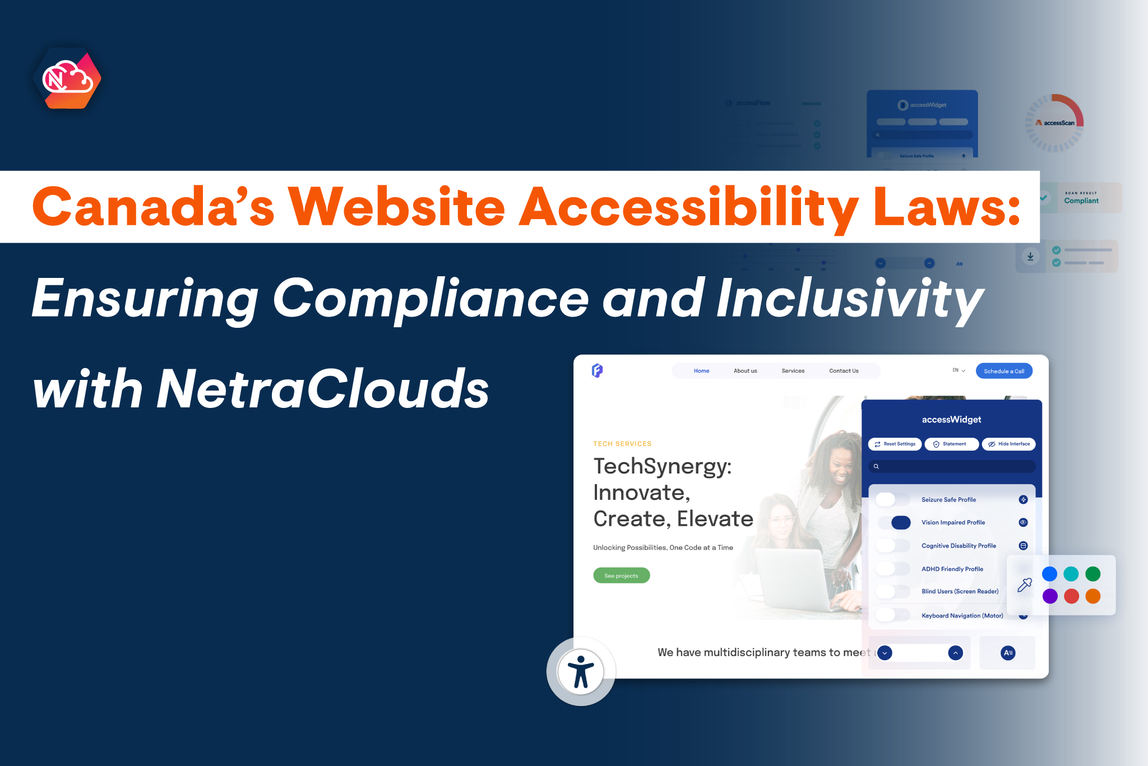Click the See projects green button
1148x766 pixels.
click(622, 575)
